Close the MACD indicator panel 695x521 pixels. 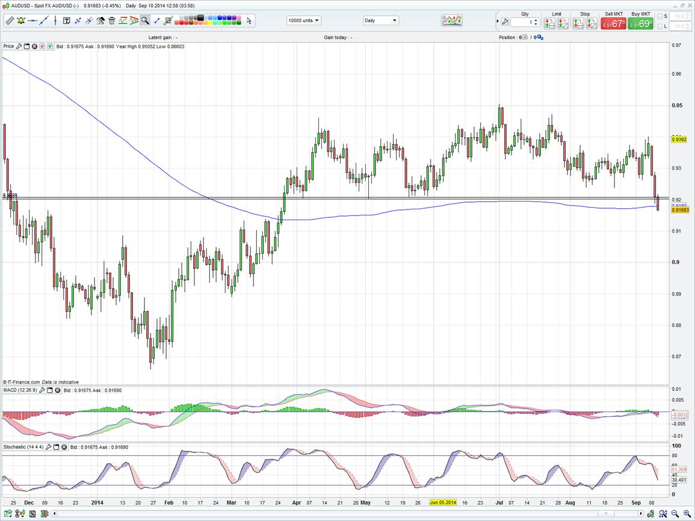[58, 390]
